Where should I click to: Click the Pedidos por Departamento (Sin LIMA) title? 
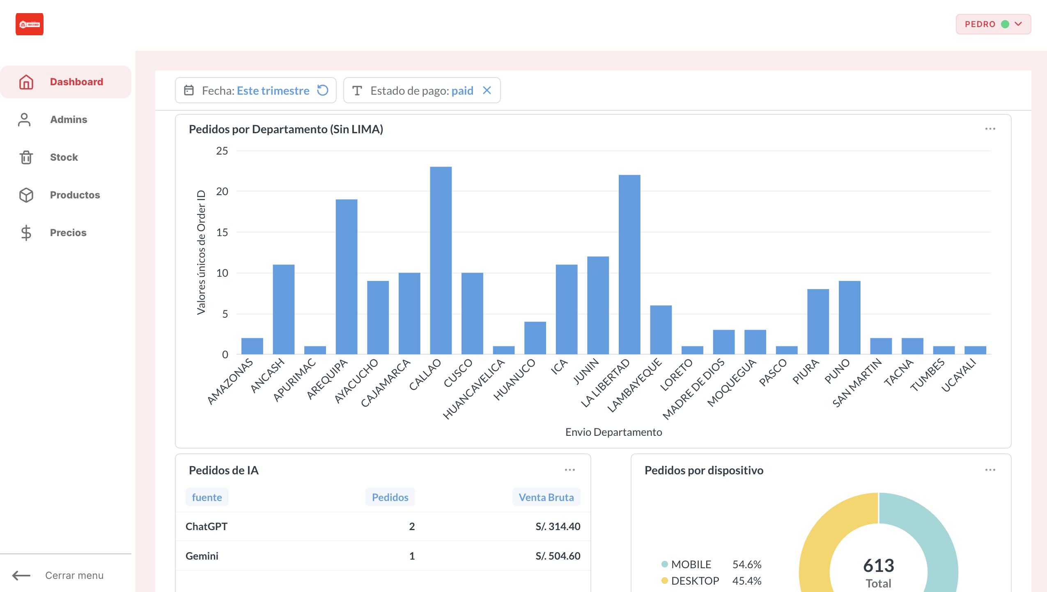point(286,129)
